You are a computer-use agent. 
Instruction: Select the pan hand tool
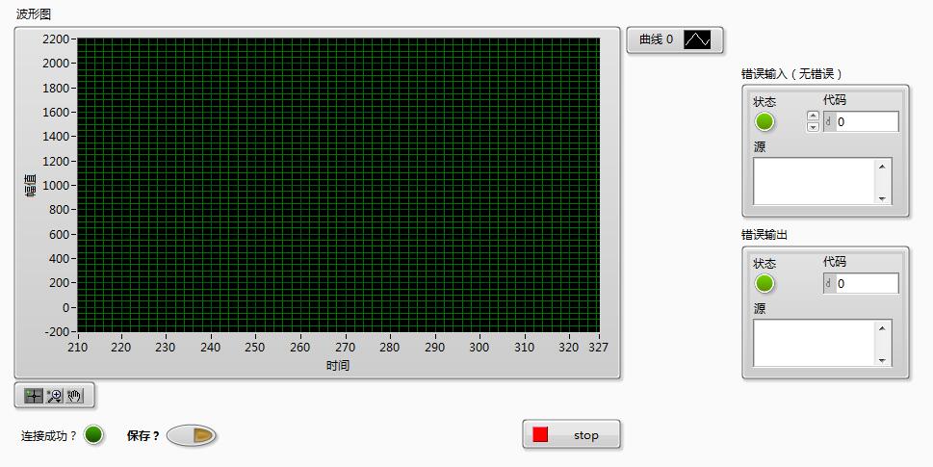pyautogui.click(x=75, y=396)
